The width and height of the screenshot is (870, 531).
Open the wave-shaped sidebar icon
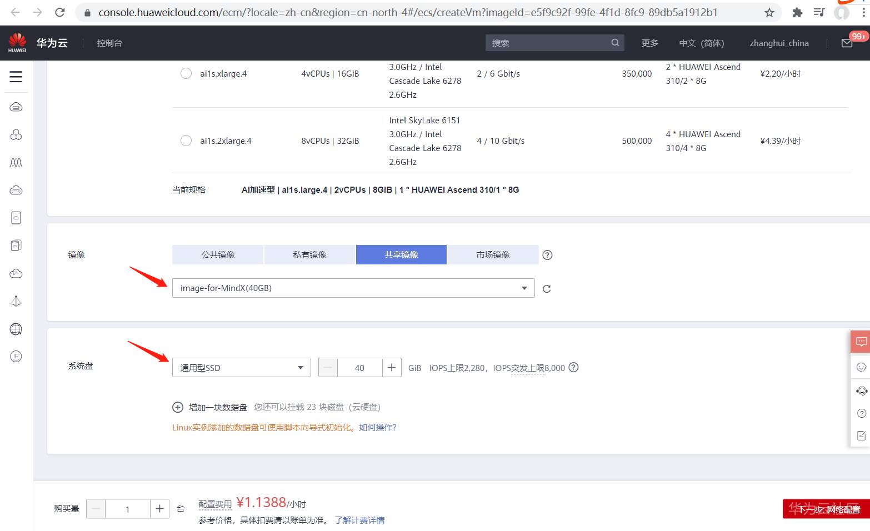point(16,162)
